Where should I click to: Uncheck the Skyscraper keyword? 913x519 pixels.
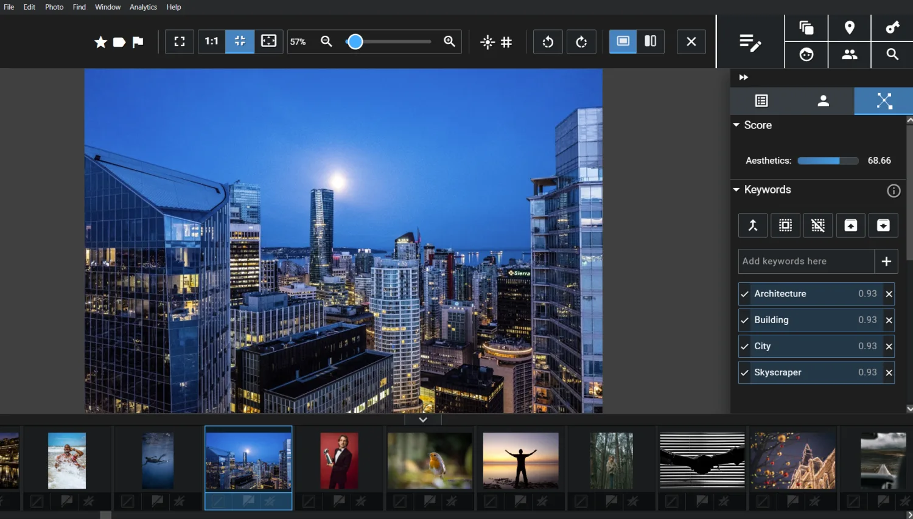click(745, 372)
